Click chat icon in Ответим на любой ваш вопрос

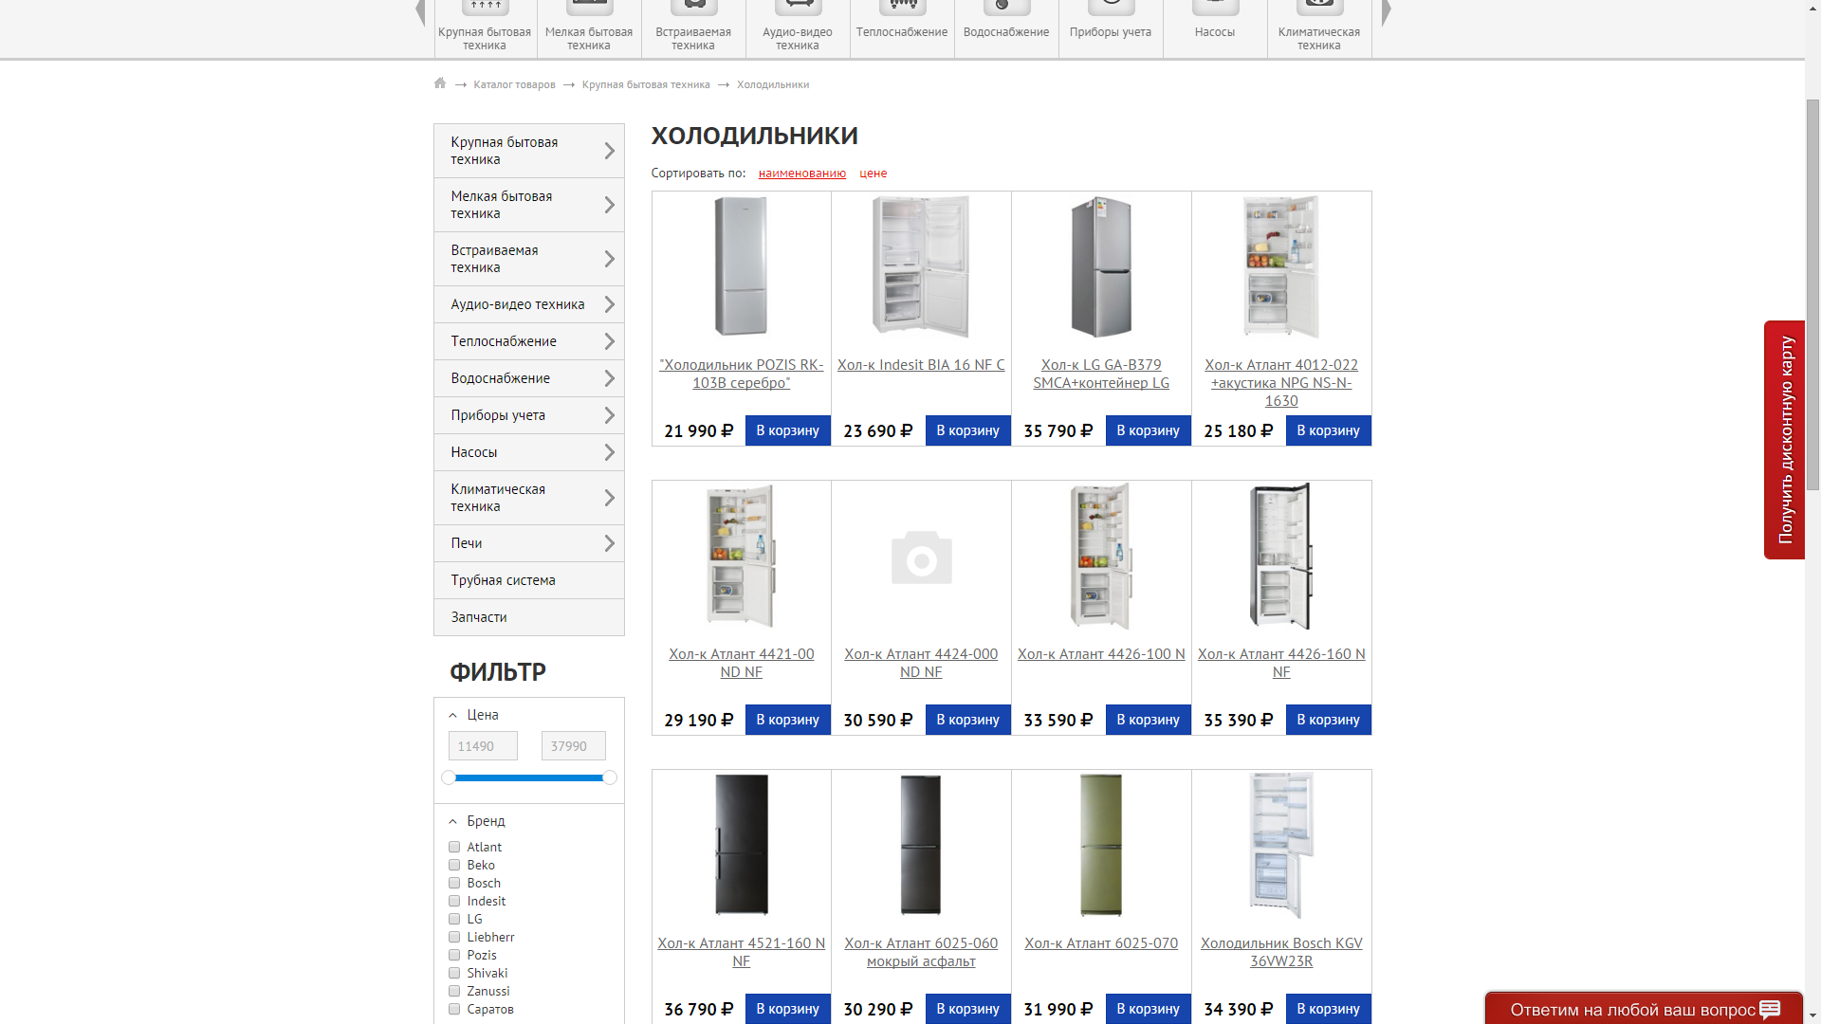1770,1009
